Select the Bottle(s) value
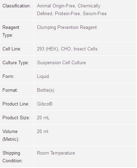 [x=46, y=90]
